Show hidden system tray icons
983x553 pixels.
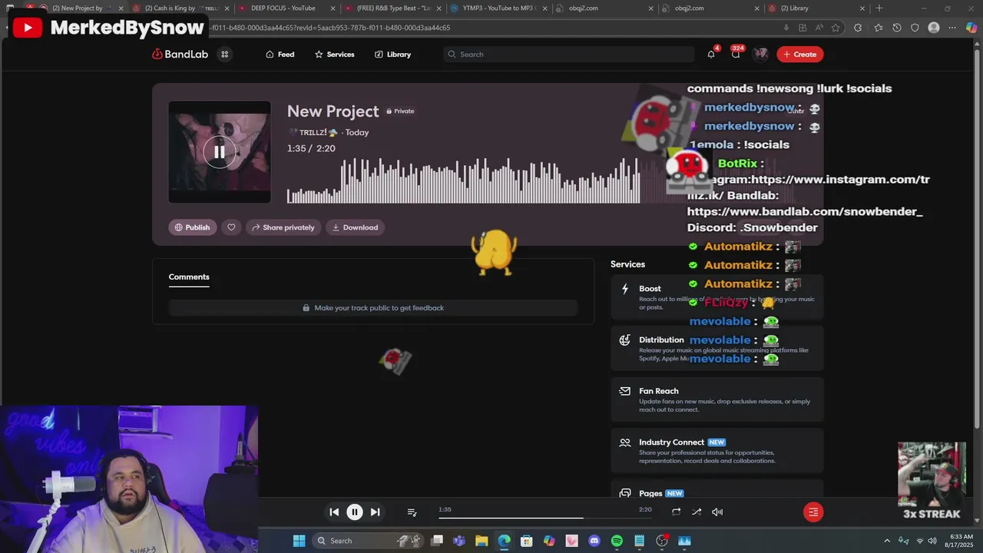tap(887, 541)
